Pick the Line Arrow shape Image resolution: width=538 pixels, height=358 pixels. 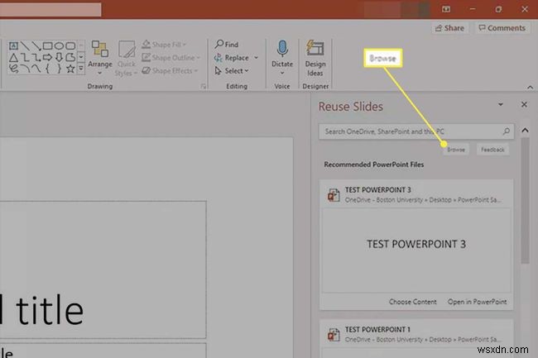(x=36, y=45)
